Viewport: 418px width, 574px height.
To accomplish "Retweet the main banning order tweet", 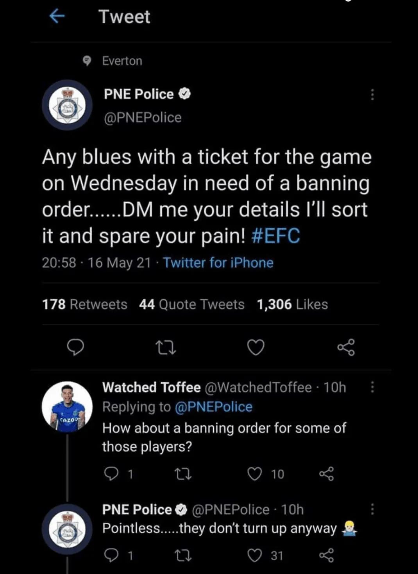I will 166,347.
